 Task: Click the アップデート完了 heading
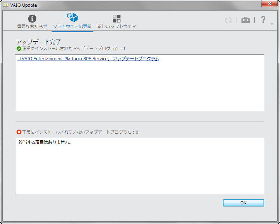click(38, 42)
